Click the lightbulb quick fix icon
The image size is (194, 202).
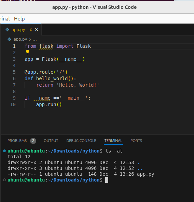[27, 52]
